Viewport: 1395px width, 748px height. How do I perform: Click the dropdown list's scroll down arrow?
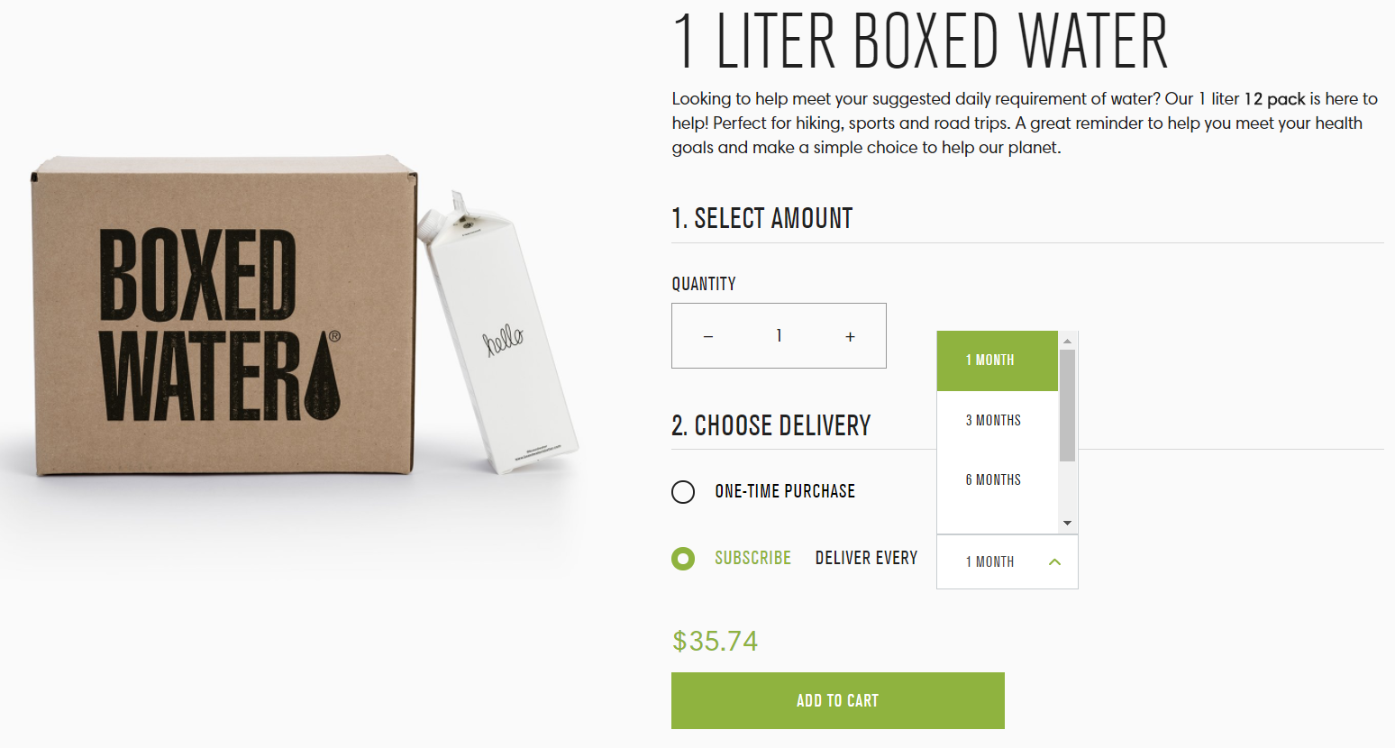(x=1068, y=524)
